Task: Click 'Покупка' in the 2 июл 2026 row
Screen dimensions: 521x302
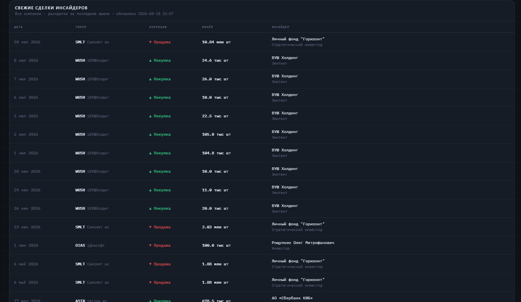Action: tap(160, 134)
